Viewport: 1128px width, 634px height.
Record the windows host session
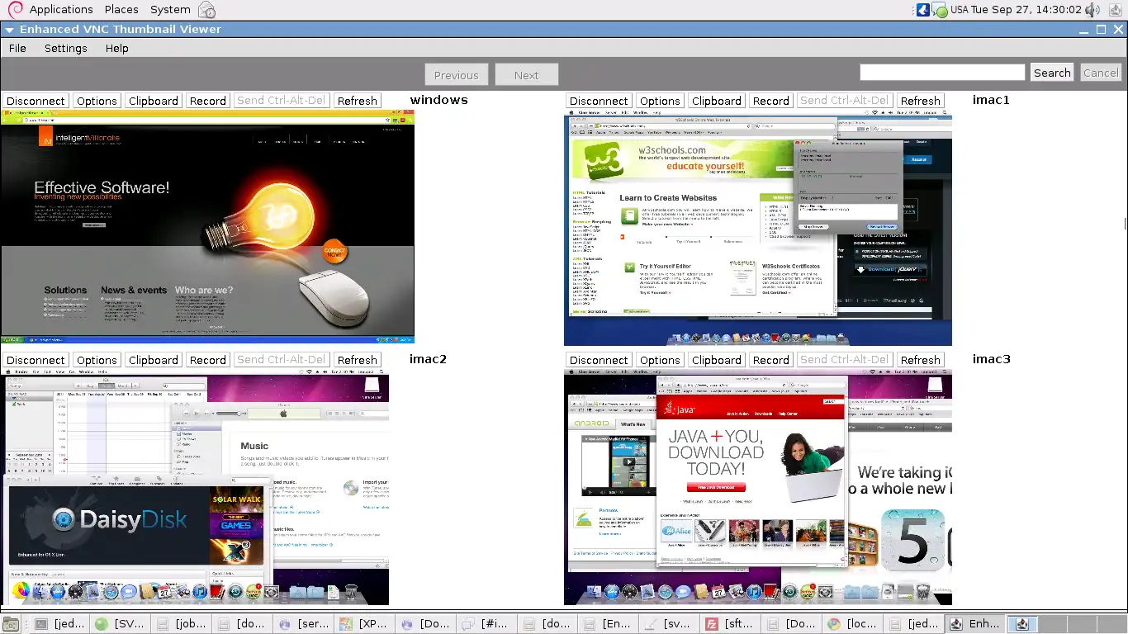tap(208, 101)
